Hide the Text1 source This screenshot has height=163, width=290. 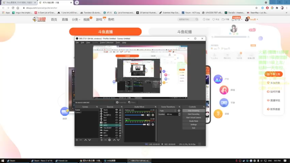point(116,110)
